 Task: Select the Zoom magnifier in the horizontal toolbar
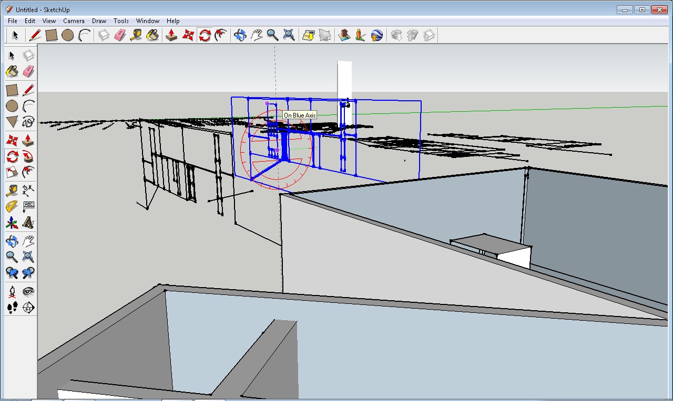pyautogui.click(x=272, y=35)
